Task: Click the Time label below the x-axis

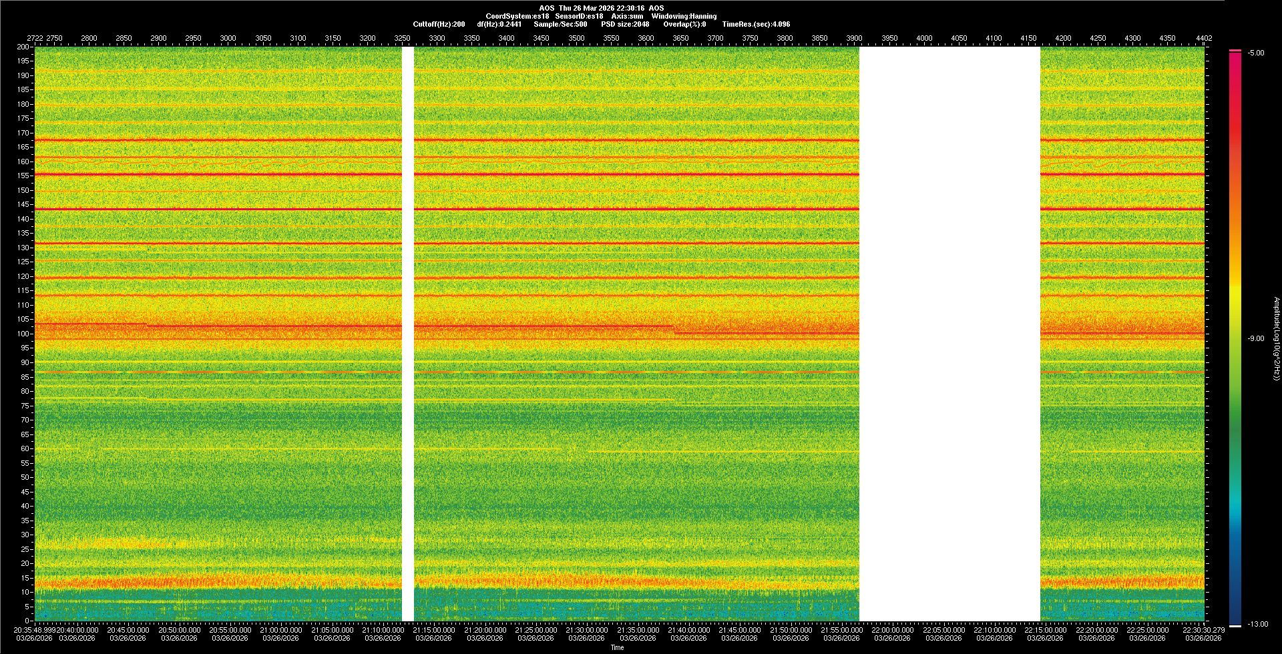Action: (x=617, y=647)
